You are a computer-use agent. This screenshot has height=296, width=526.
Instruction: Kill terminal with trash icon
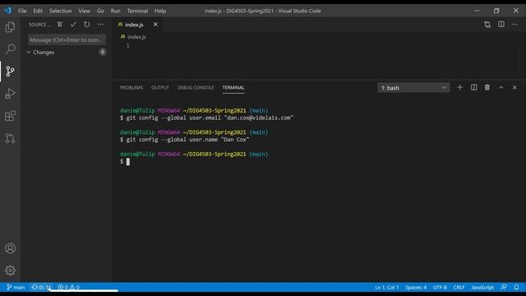tap(487, 88)
